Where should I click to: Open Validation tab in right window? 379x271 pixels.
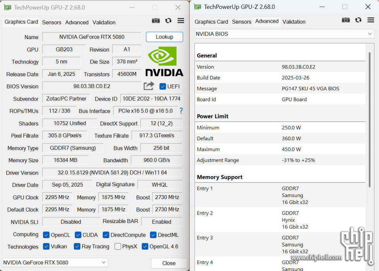tap(294, 22)
